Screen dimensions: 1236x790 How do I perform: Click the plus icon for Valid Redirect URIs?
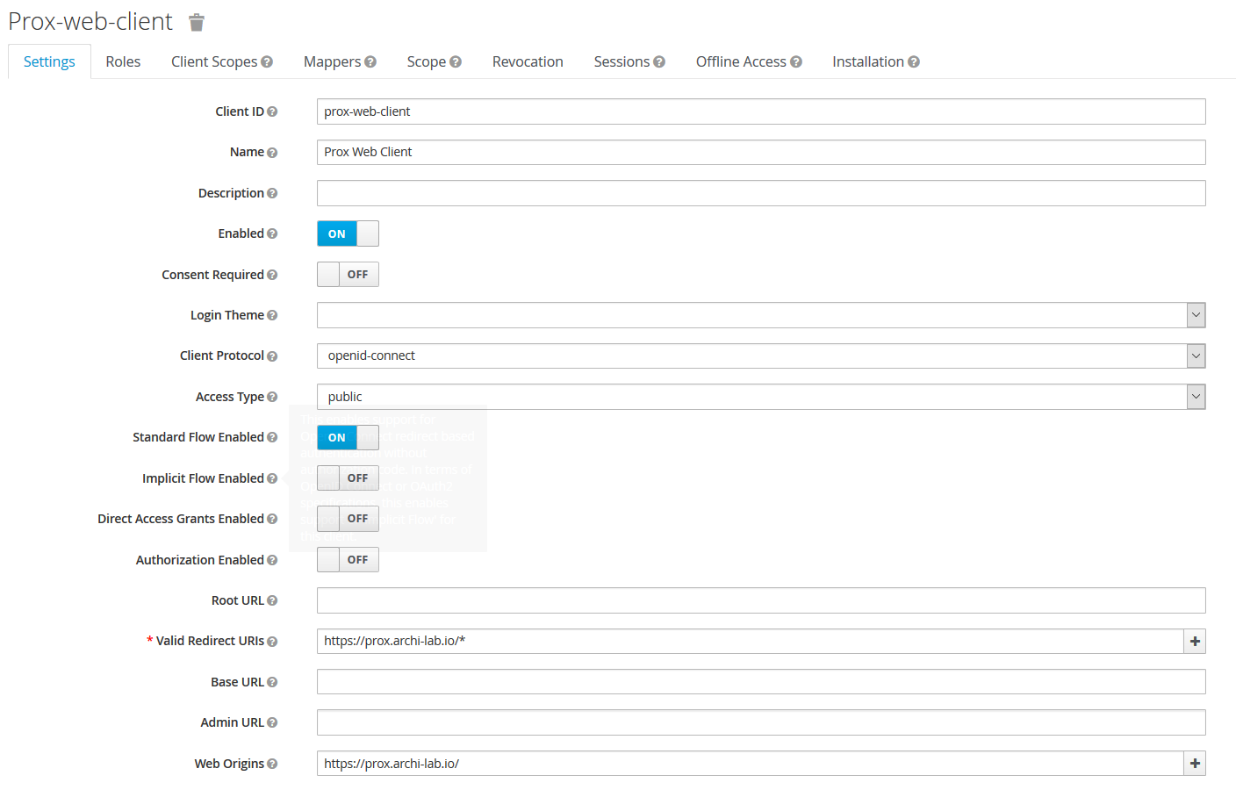coord(1195,642)
